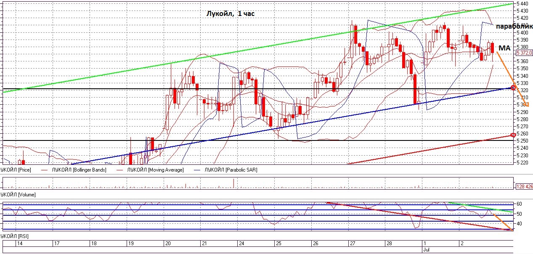Select date label 24 on time axis

(241, 243)
